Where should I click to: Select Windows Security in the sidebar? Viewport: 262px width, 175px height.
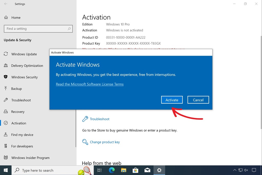coord(25,77)
